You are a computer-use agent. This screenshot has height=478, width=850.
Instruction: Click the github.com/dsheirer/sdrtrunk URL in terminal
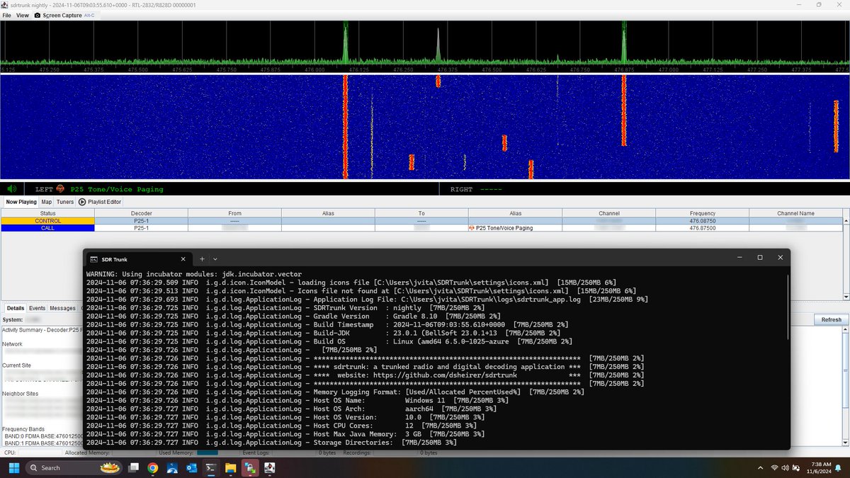click(443, 375)
